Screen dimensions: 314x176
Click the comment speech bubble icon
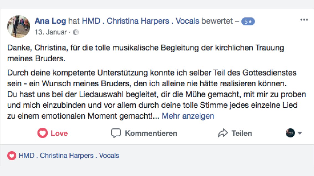pos(116,133)
